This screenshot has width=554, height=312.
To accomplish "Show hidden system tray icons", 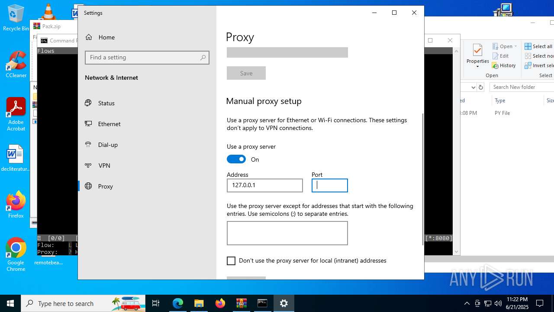I will [x=467, y=303].
